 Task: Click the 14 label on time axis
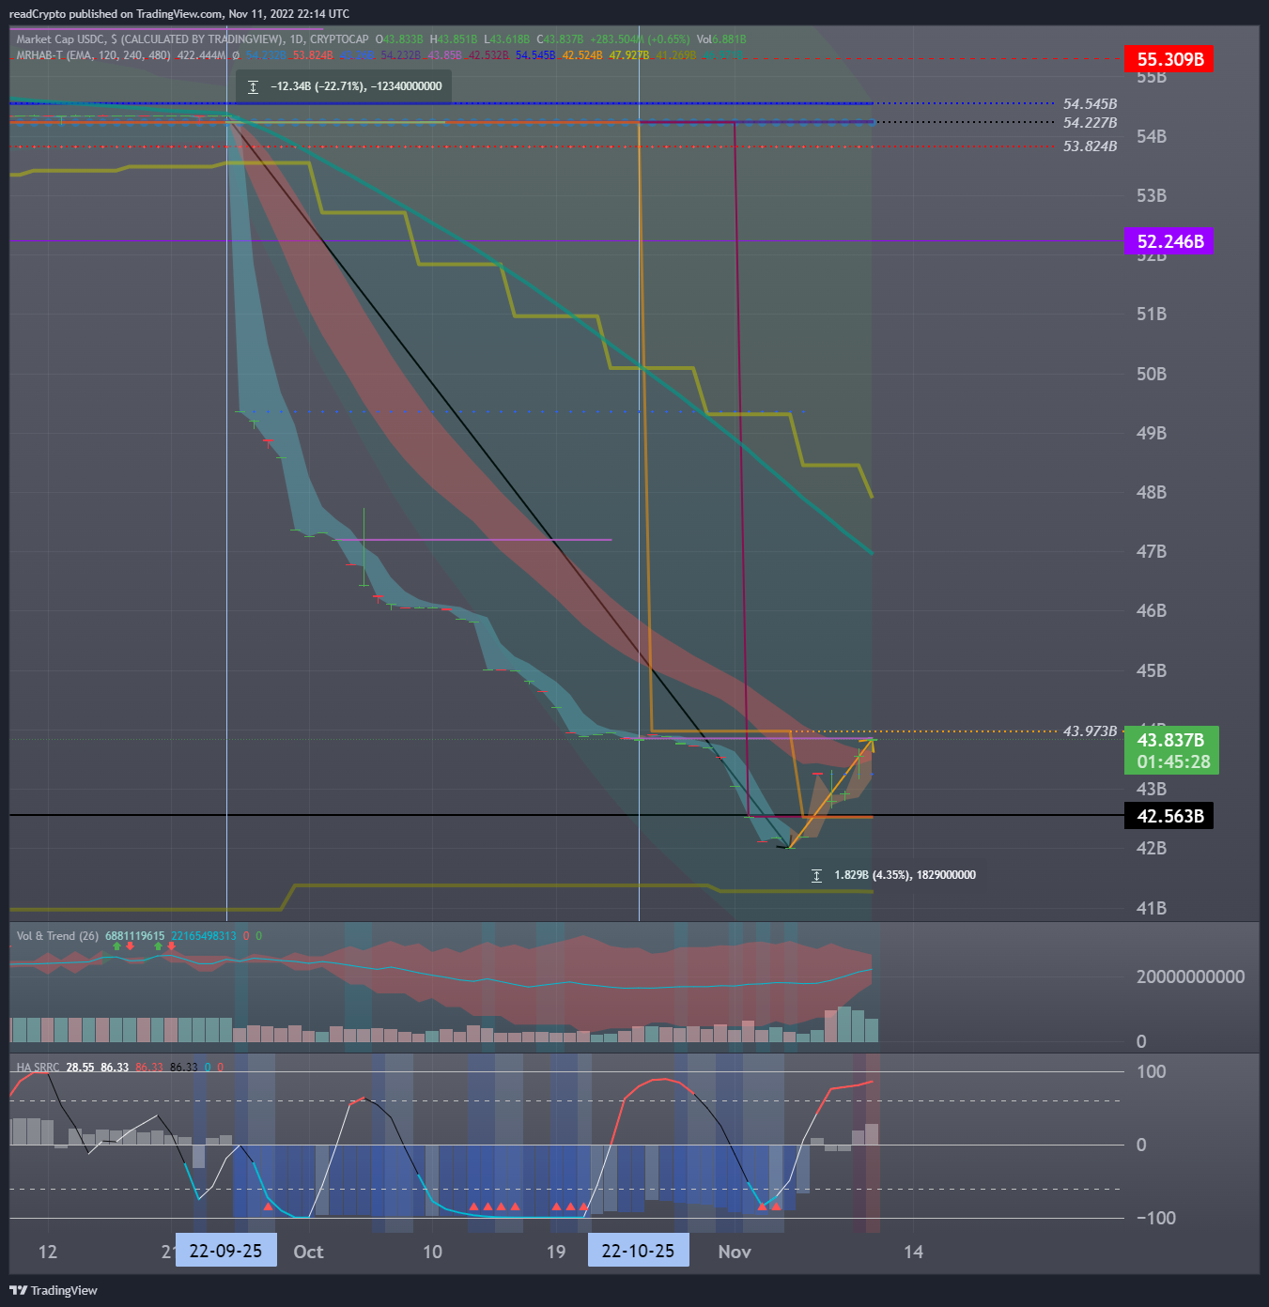(913, 1252)
